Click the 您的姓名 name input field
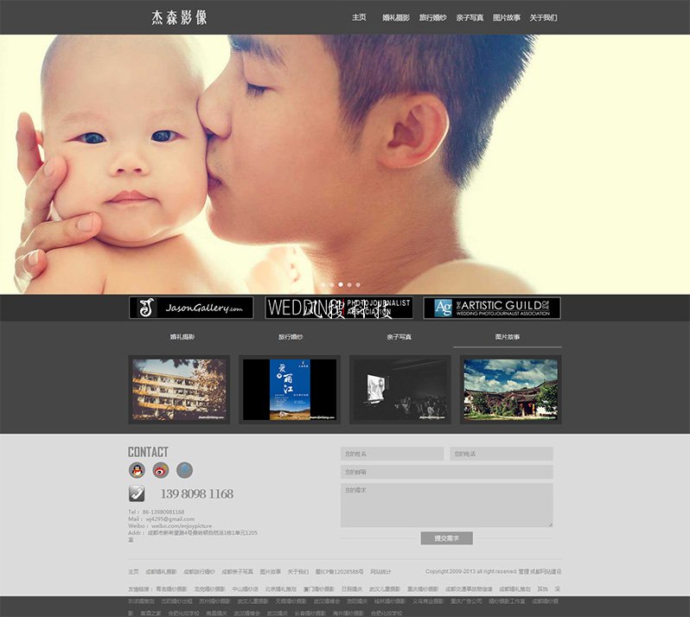The image size is (690, 617). tap(392, 454)
